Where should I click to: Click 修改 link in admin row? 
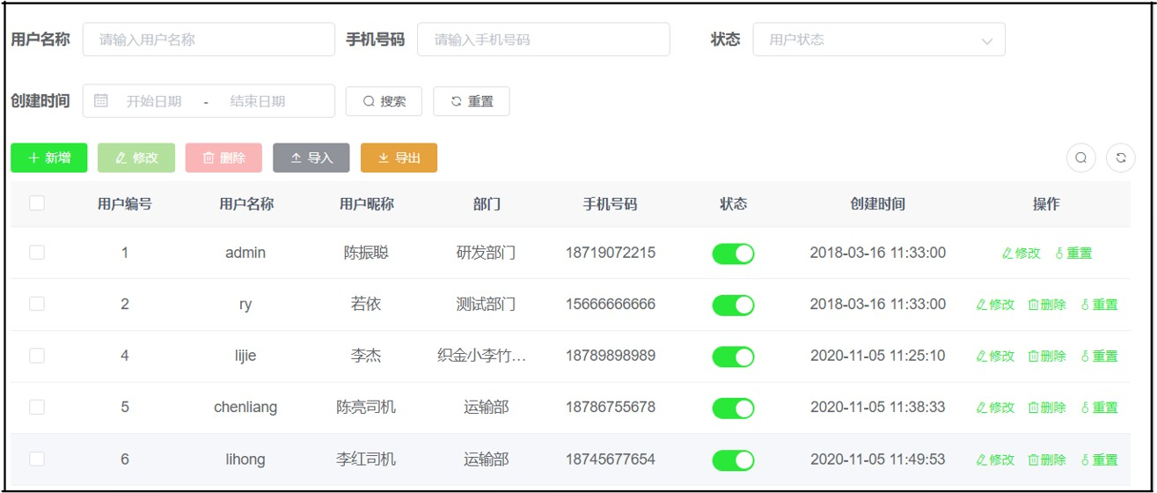[x=1021, y=254]
